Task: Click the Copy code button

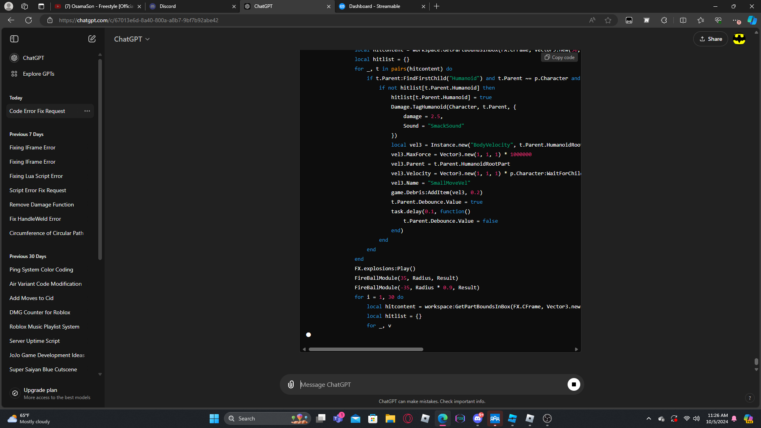Action: (559, 57)
